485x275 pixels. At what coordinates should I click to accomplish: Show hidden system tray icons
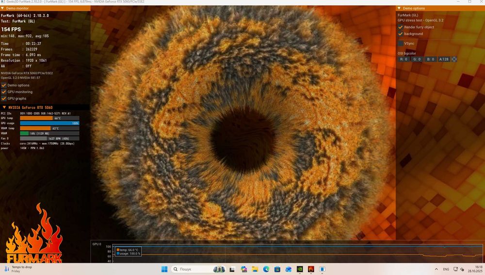(436, 269)
